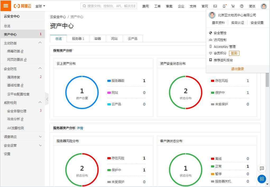Click the user avatar in top bar
Viewport: 270px width, 187px height.
pos(264,6)
